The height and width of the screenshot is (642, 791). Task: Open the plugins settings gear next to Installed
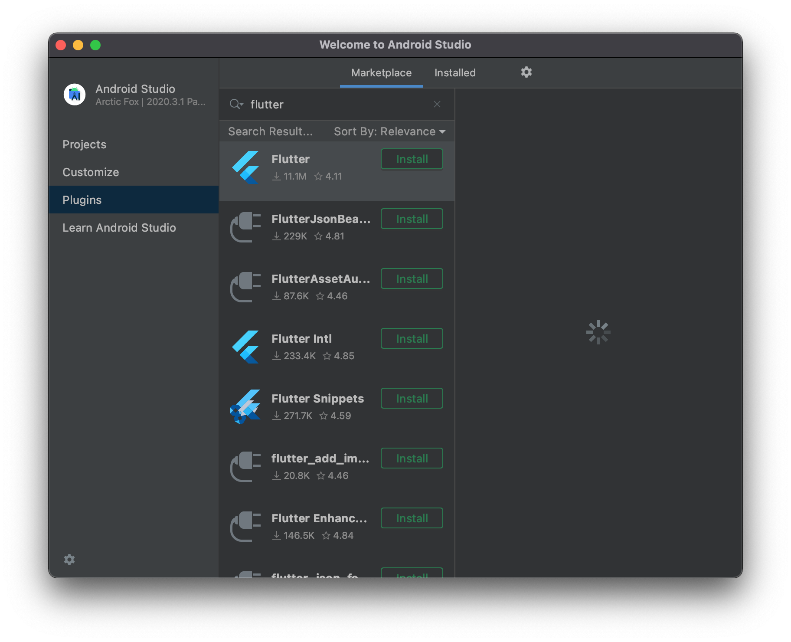coord(526,72)
